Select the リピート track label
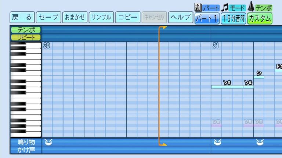The height and width of the screenshot is (158, 282). point(26,37)
